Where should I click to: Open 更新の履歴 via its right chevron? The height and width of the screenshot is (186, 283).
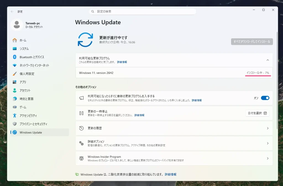268,128
